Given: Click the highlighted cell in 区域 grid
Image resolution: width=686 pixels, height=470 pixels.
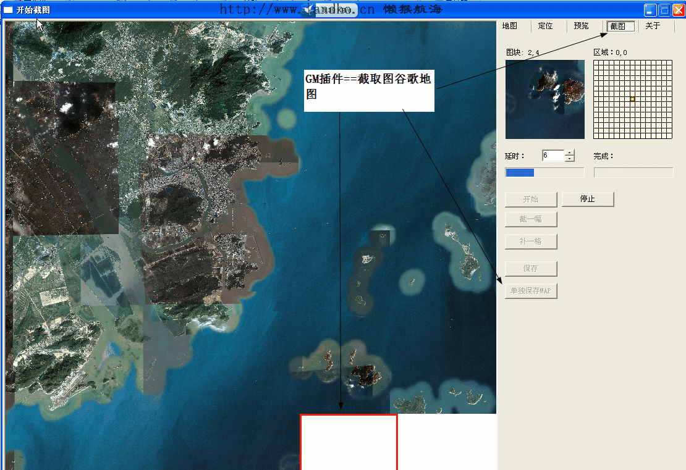Looking at the screenshot, I should (632, 99).
